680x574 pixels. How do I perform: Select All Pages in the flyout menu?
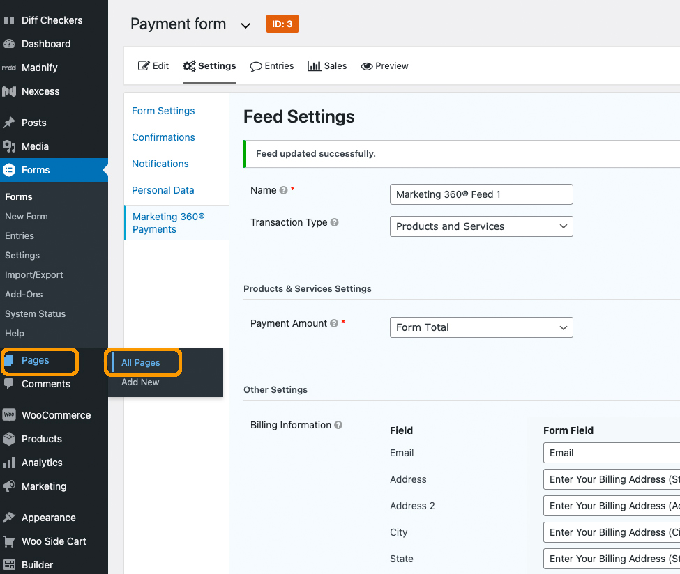tap(140, 363)
